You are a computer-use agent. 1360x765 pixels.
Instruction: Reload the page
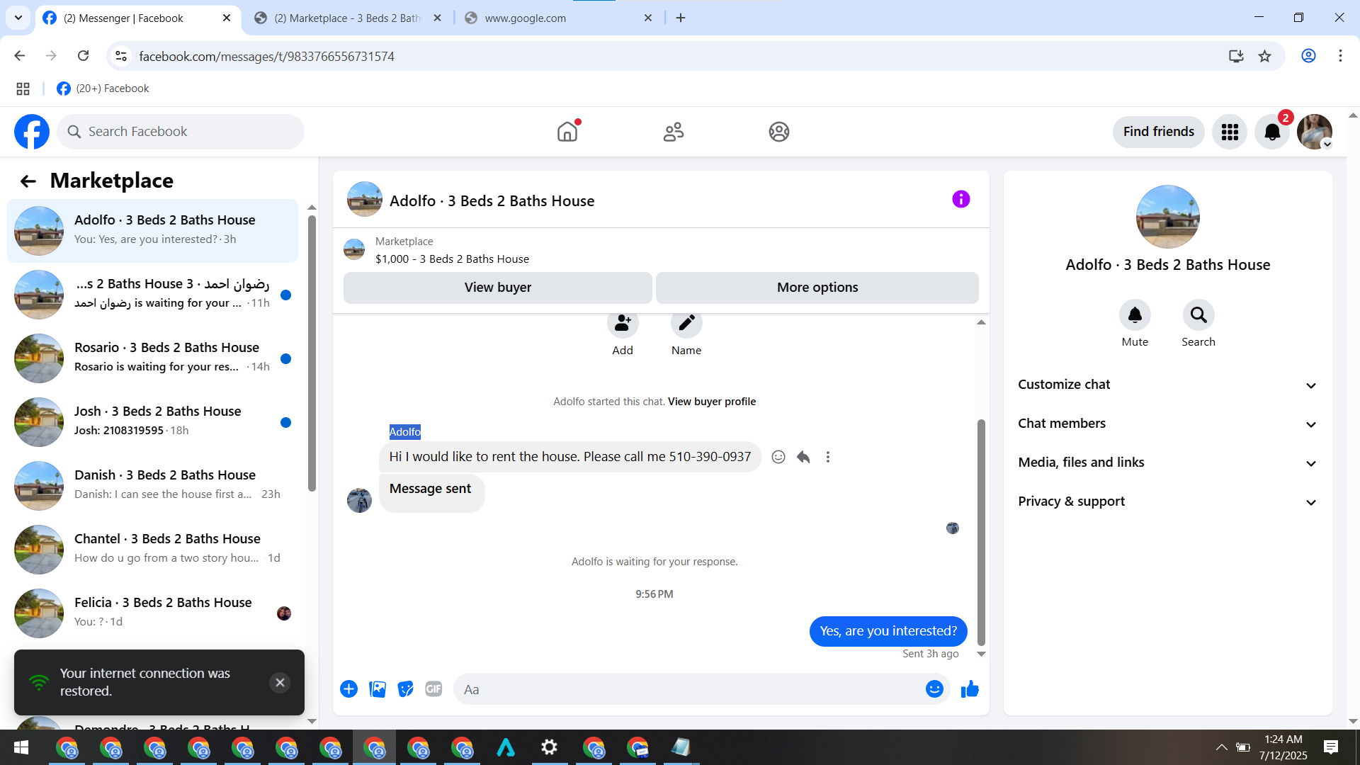tap(84, 56)
